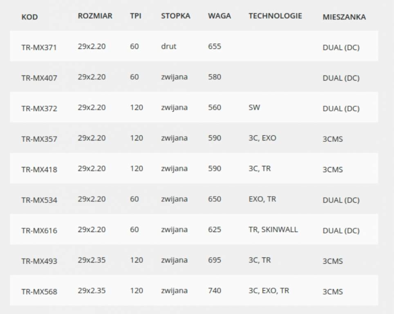The image size is (394, 314).
Task: Select the TR-MX534 product code
Action: coord(39,200)
